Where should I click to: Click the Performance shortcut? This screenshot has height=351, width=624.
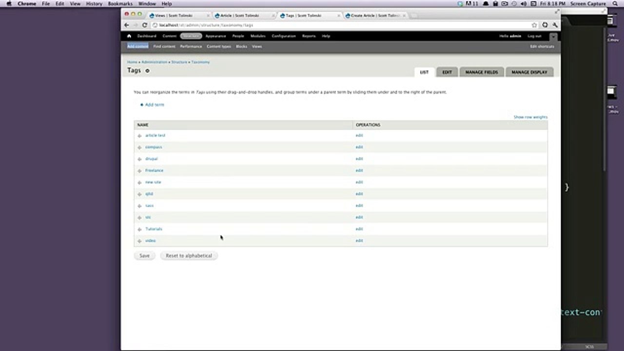[x=191, y=46]
